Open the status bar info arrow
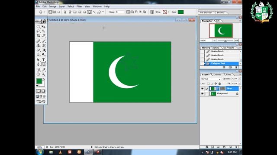The image size is (277, 155). pos(92,147)
